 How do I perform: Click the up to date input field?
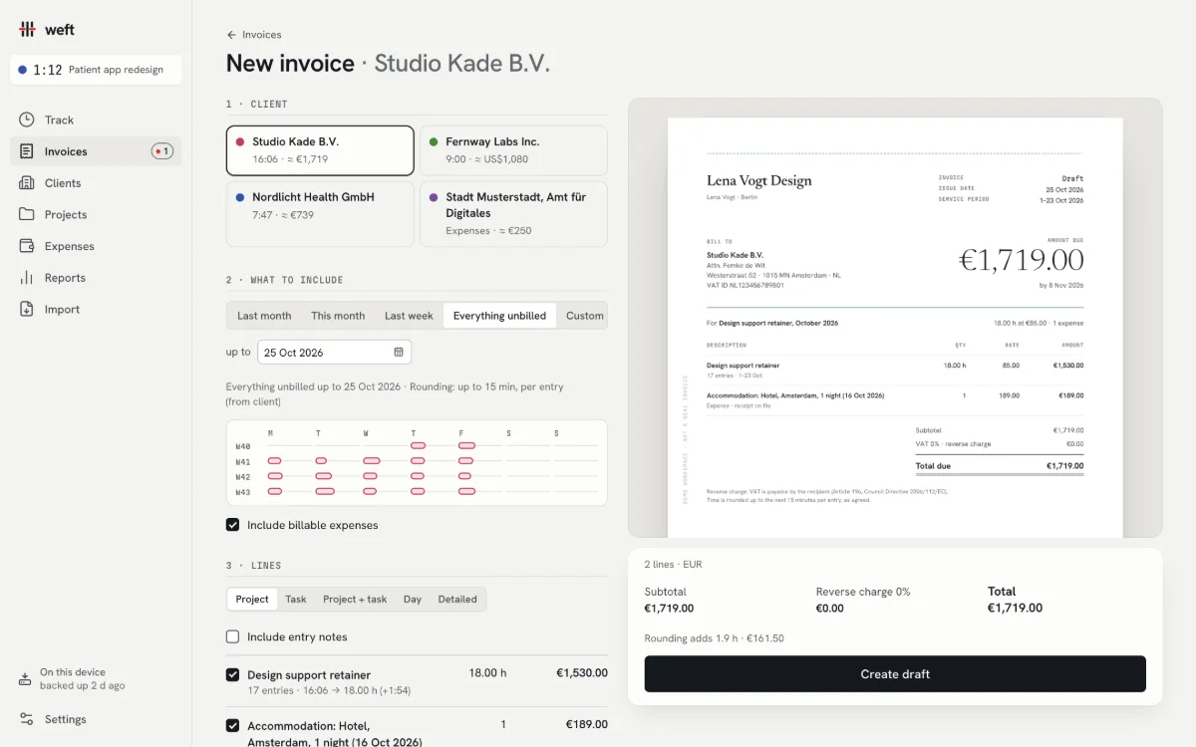334,352
